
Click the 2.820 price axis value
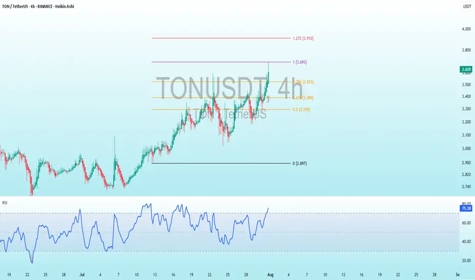click(x=466, y=175)
